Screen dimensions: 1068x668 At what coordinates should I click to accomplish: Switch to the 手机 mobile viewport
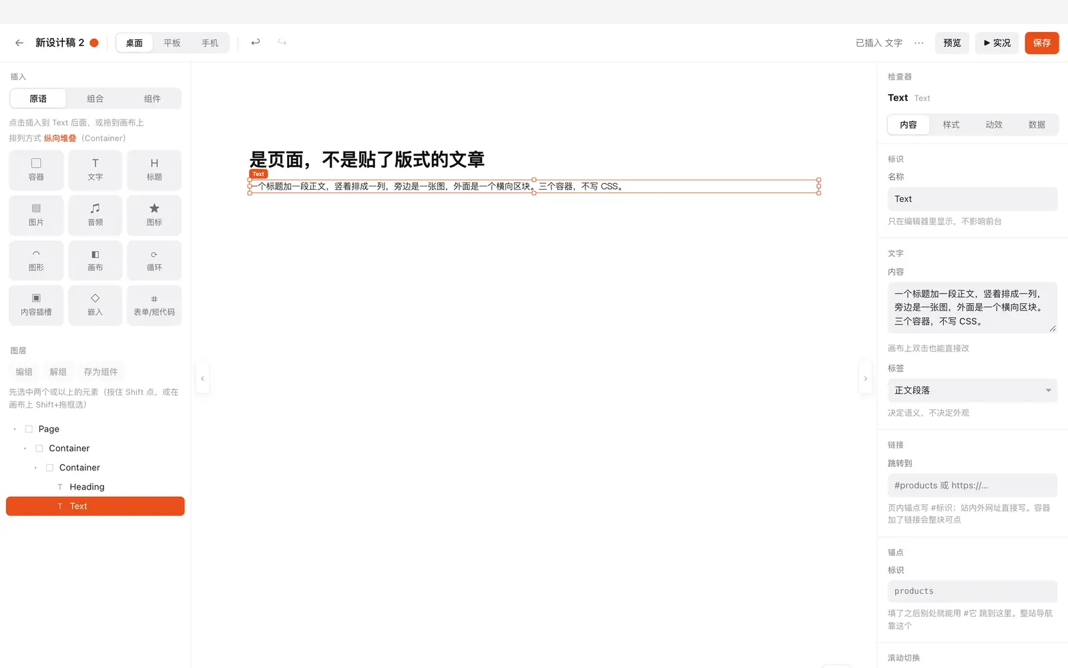(210, 43)
